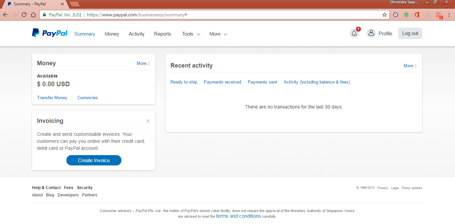Viewport: 455px width, 224px height.
Task: Reload the page using the refresh icon
Action: tap(24, 15)
